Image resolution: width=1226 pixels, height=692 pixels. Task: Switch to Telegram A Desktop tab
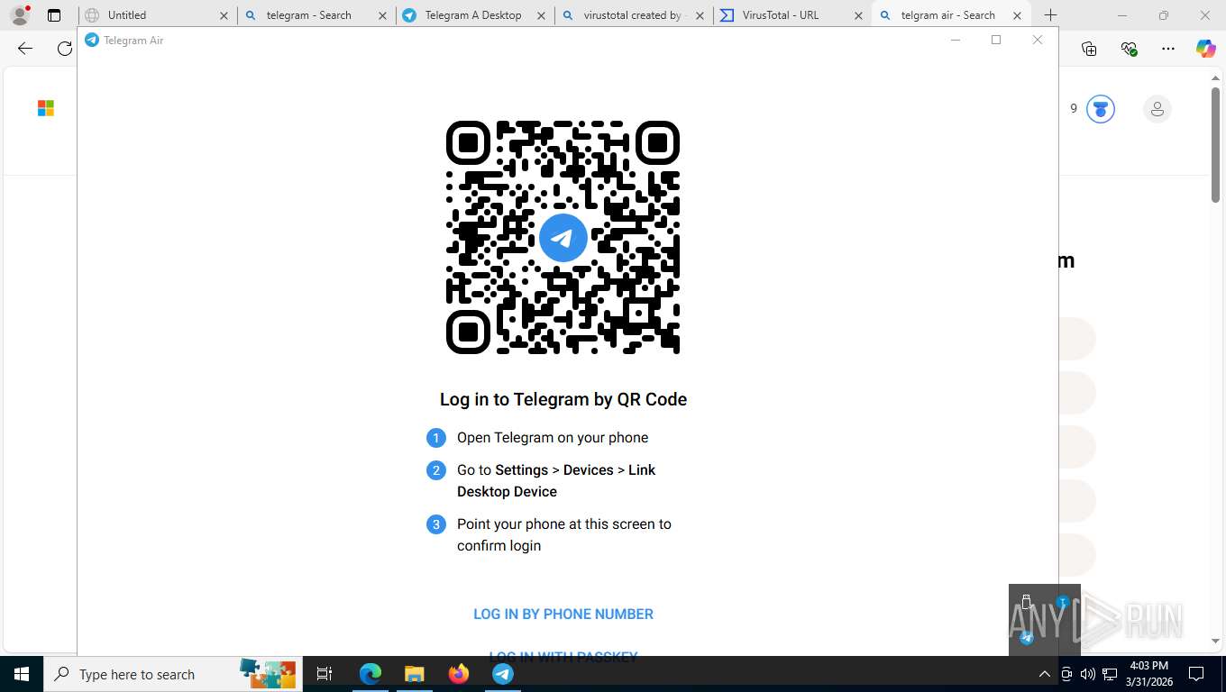[x=475, y=15]
